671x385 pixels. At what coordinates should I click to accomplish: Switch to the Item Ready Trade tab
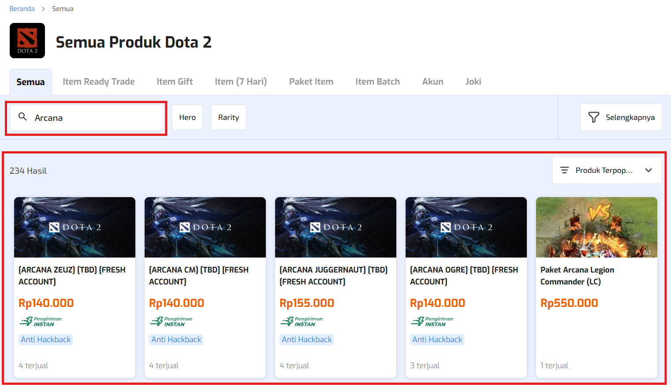point(98,82)
